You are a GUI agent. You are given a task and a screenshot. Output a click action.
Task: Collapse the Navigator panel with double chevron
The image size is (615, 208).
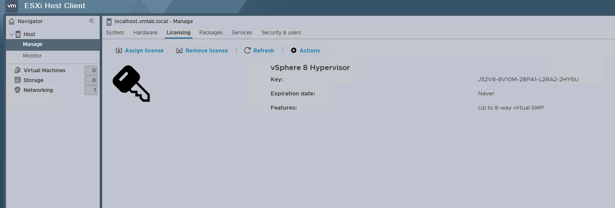91,21
